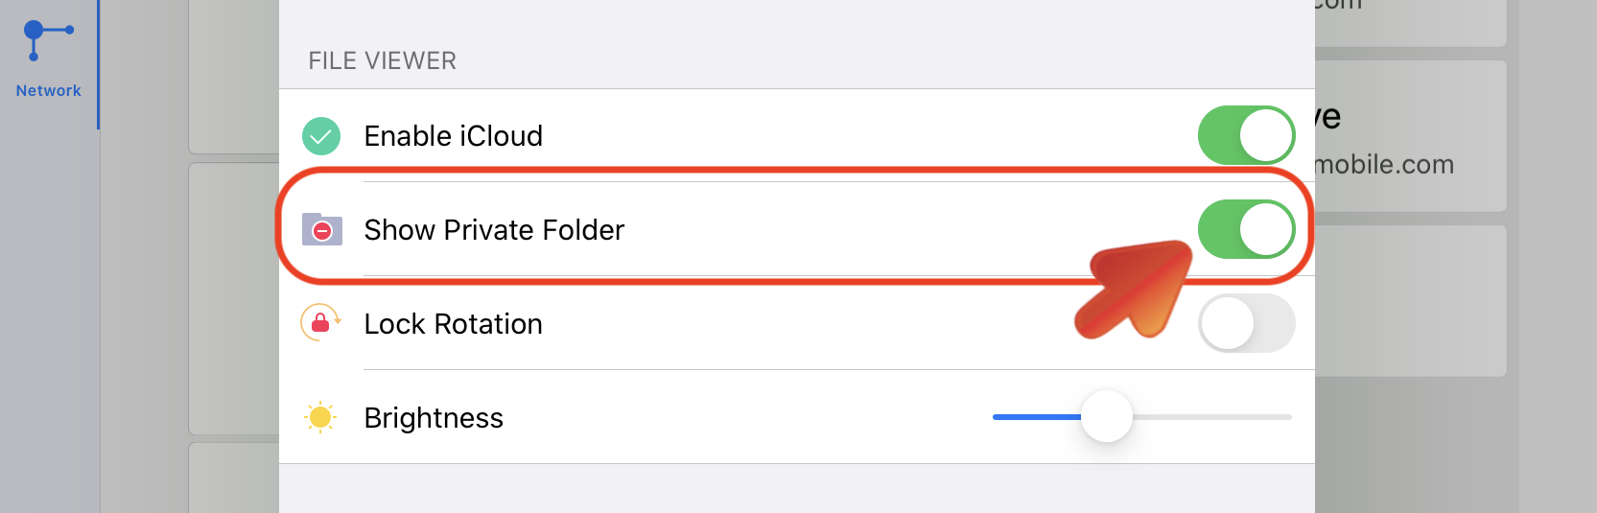Click the FILE VIEWER section header
This screenshot has width=1597, height=513.
(382, 60)
